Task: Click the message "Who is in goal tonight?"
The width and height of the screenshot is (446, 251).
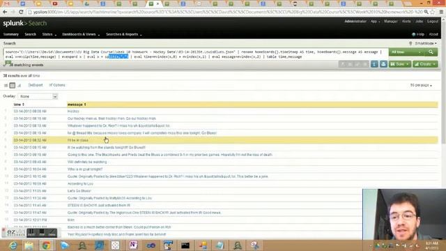Action: click(85, 169)
